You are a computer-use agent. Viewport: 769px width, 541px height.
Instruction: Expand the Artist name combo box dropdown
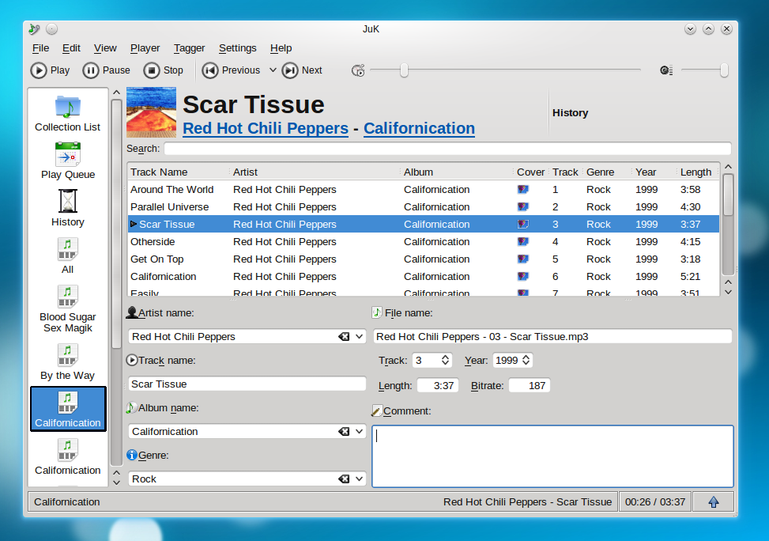[x=360, y=336]
